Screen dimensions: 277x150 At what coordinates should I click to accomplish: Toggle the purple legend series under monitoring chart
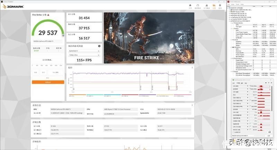tap(148, 95)
